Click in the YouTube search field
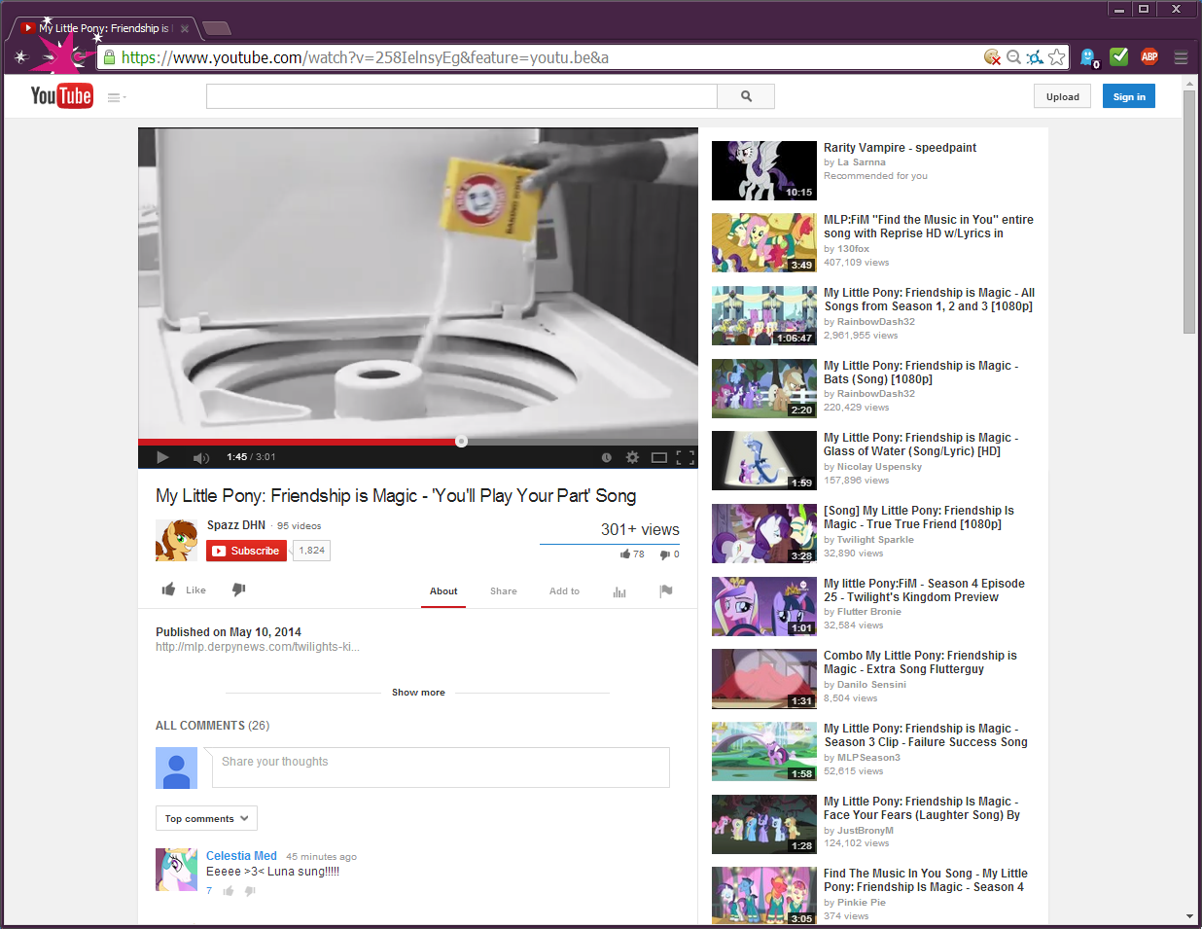The image size is (1202, 929). 462,96
